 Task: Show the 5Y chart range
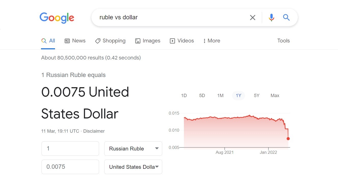tap(256, 96)
